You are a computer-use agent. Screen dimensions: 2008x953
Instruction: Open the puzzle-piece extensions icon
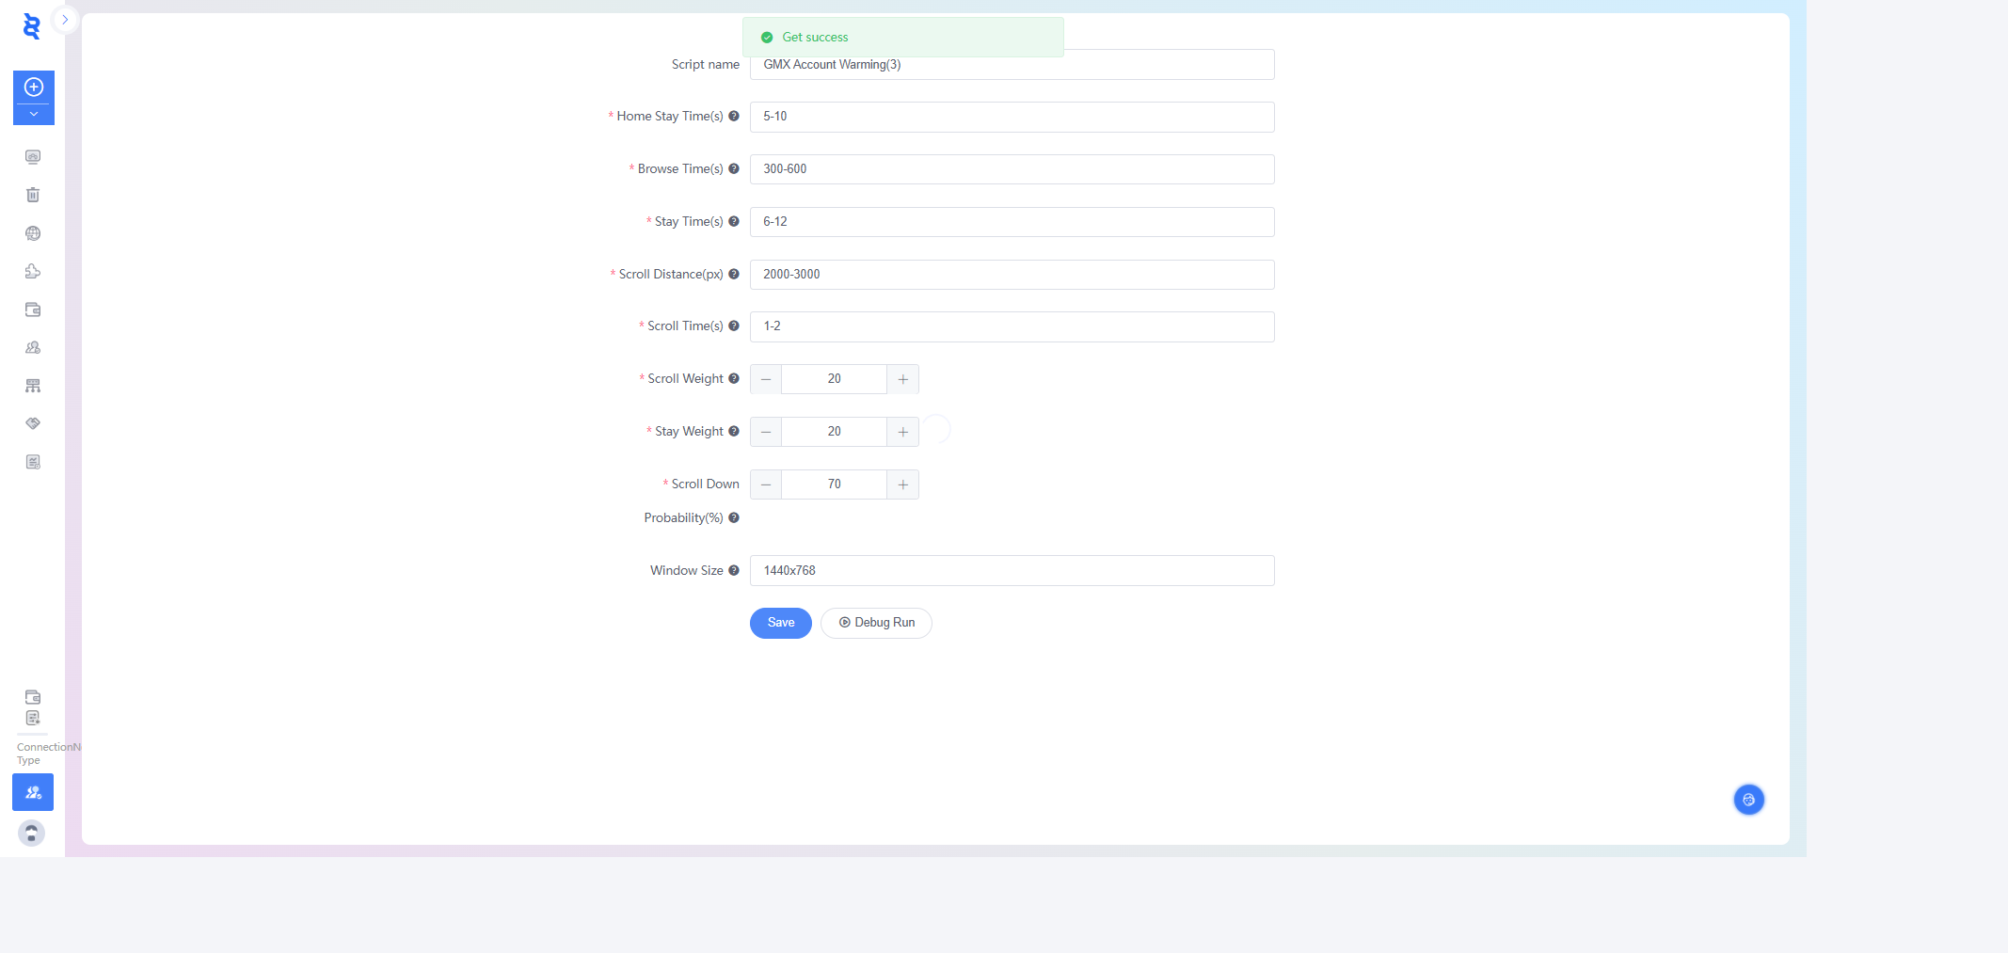(33, 272)
